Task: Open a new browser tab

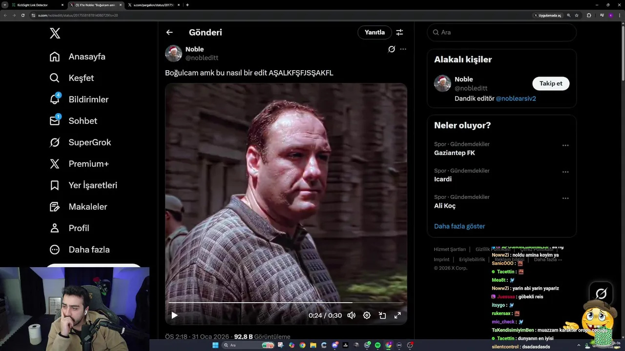Action: tap(187, 5)
